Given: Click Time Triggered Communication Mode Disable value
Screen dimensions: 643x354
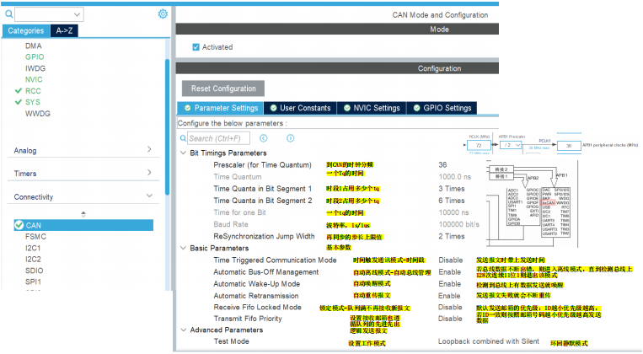Looking at the screenshot, I should coord(450,260).
